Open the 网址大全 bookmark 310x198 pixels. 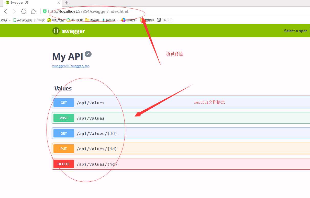click(x=56, y=20)
